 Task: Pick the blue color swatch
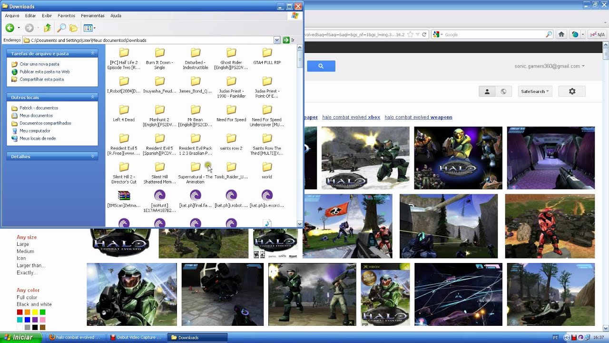(27, 320)
